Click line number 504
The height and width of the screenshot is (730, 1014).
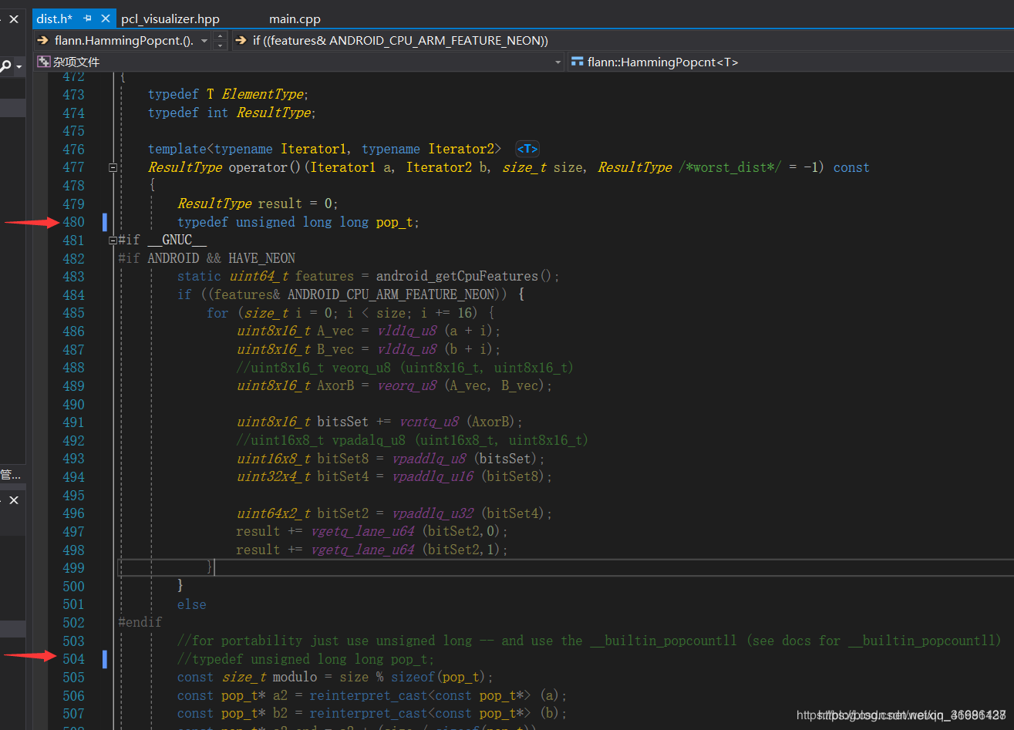coord(73,659)
